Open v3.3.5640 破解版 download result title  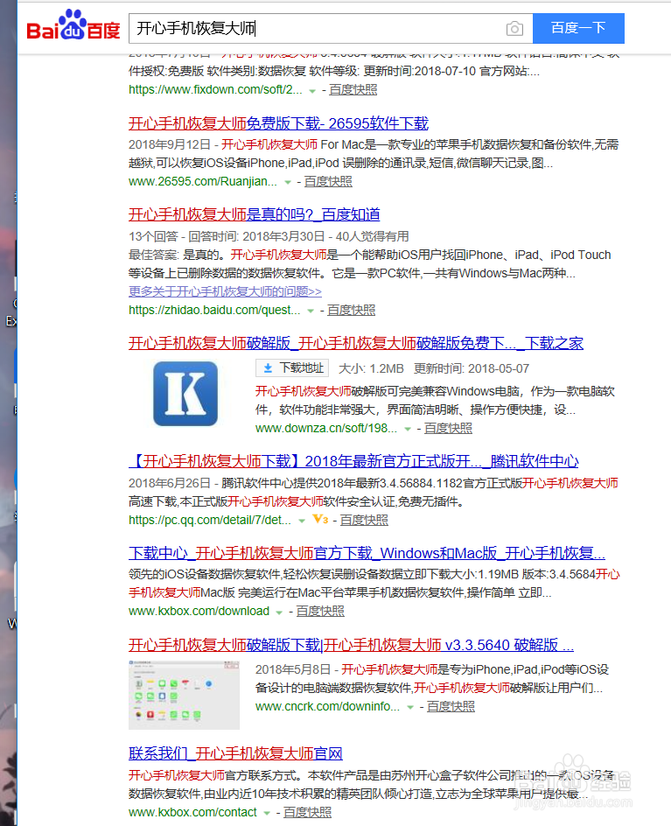352,645
